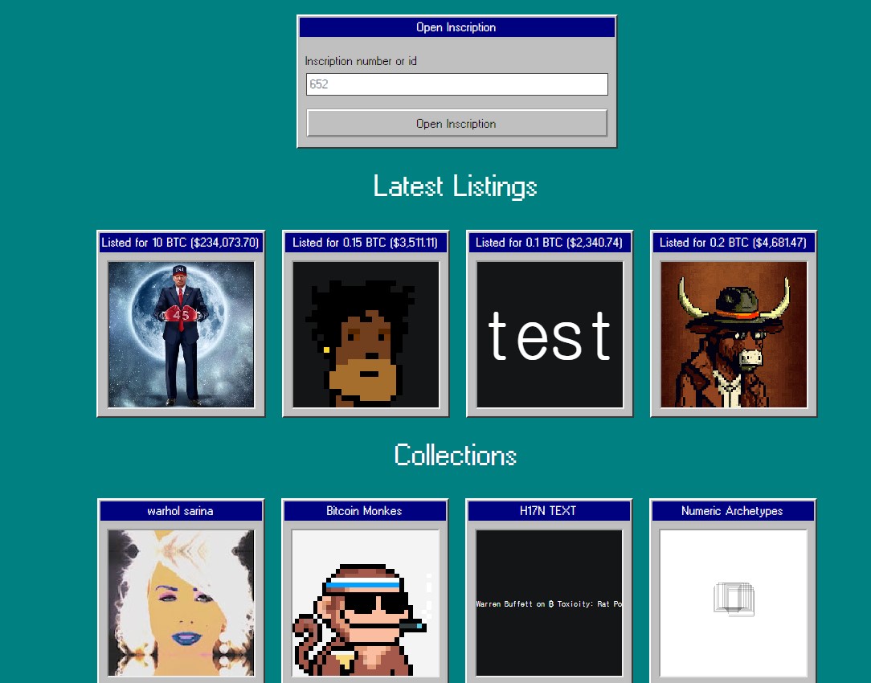Image resolution: width=871 pixels, height=683 pixels.
Task: Click the 'warhol sarina' collection title
Action: pos(181,511)
